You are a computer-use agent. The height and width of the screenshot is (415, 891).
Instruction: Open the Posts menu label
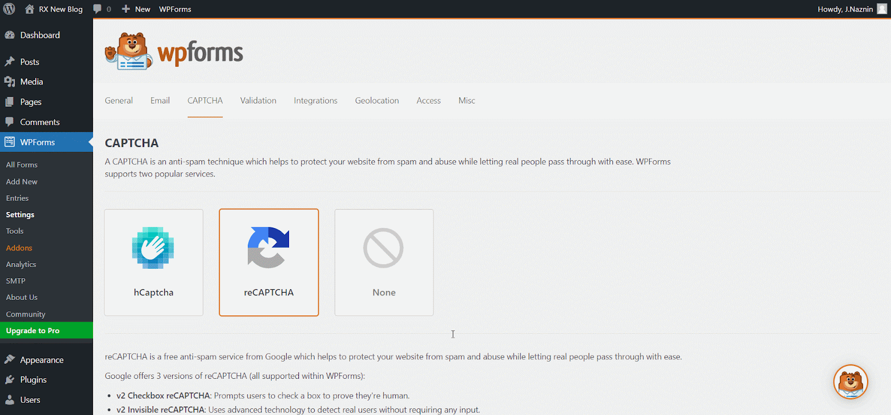[30, 62]
